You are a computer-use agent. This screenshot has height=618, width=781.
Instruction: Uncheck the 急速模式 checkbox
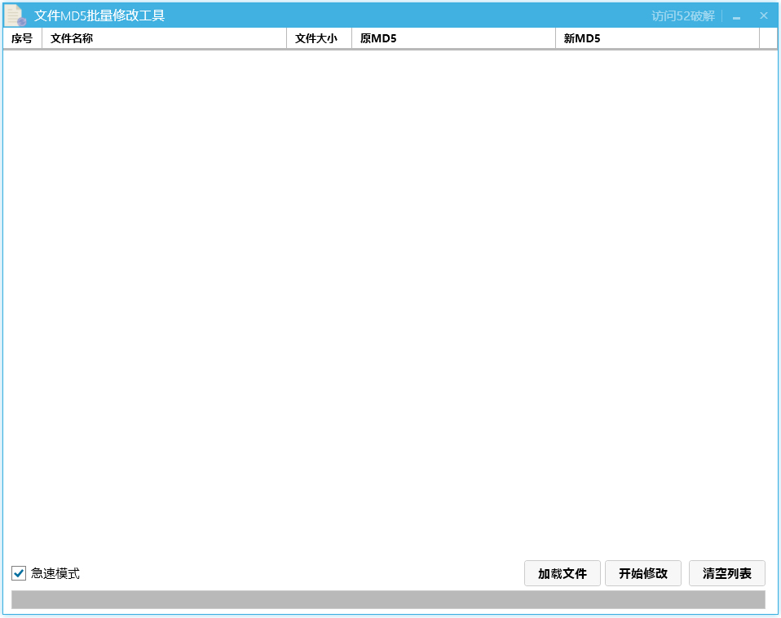tap(18, 573)
